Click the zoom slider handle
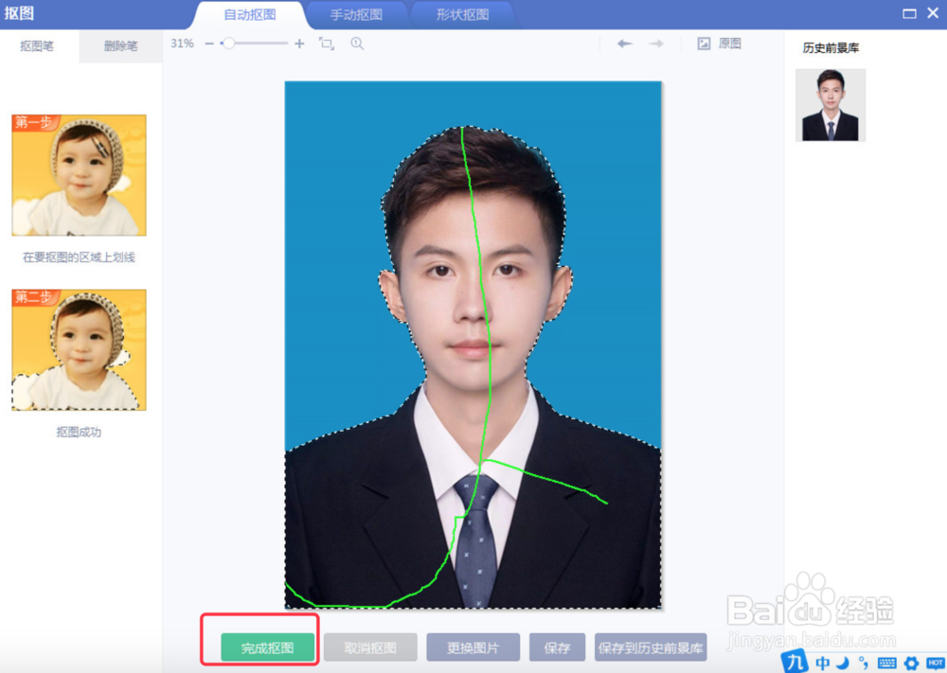The width and height of the screenshot is (947, 673). coord(228,44)
